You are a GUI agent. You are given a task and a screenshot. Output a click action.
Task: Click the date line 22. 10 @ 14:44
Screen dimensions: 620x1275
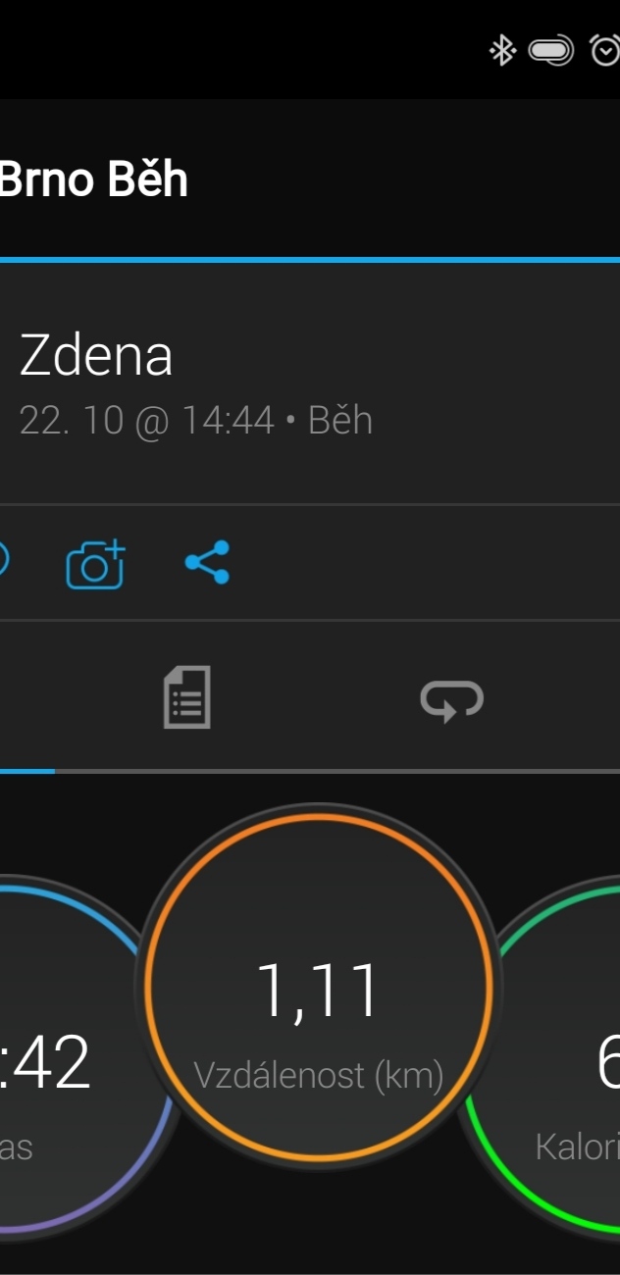pos(146,421)
